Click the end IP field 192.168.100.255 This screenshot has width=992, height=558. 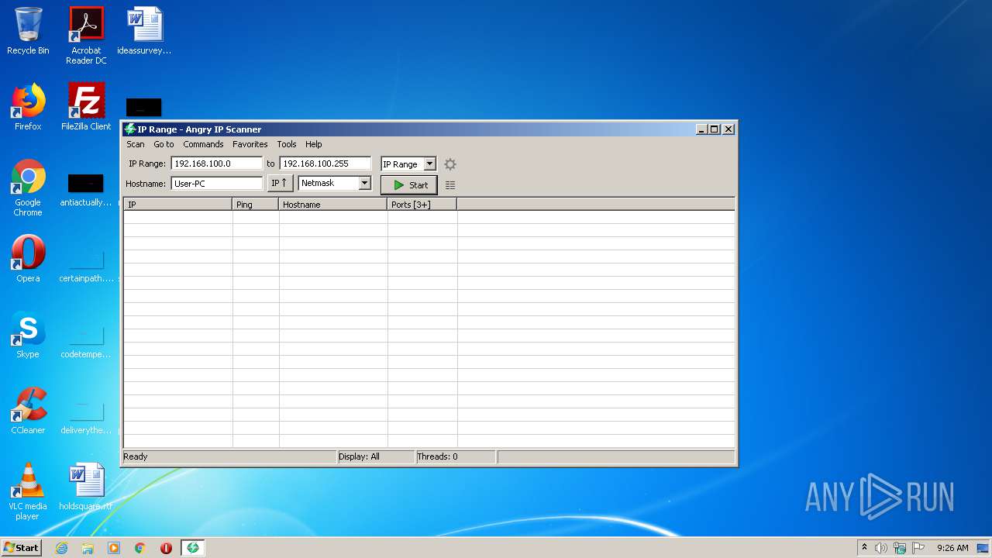325,164
